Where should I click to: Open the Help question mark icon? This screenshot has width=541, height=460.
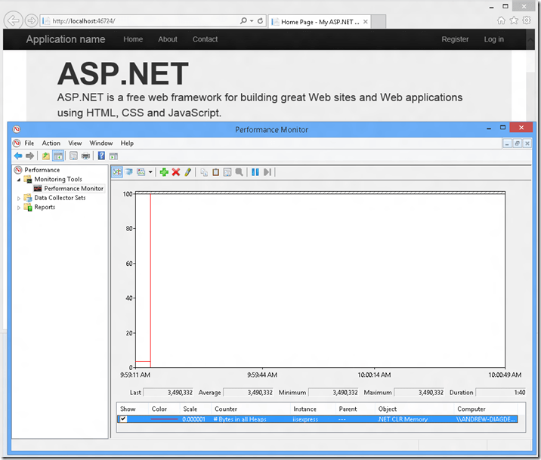point(101,156)
